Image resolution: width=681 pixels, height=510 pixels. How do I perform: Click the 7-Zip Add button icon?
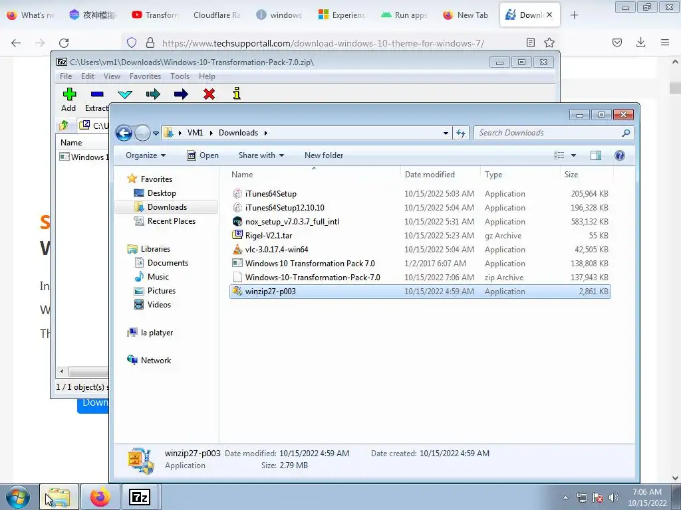[69, 94]
